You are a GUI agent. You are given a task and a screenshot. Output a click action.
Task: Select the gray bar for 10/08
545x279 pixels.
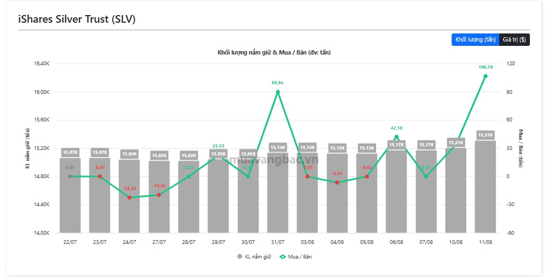(455, 190)
